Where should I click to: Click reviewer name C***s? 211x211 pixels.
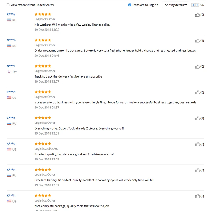coord(11,118)
